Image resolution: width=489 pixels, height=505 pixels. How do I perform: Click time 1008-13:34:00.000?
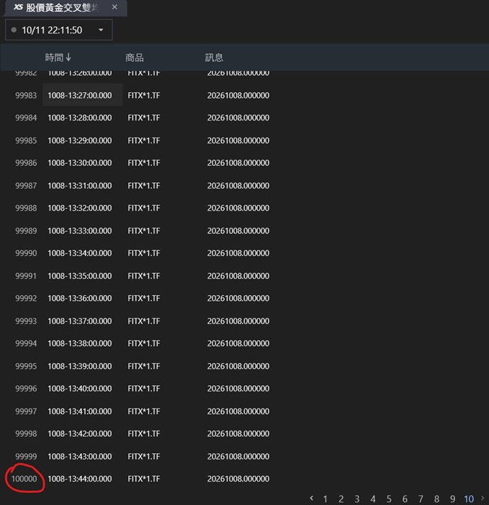[x=80, y=252]
